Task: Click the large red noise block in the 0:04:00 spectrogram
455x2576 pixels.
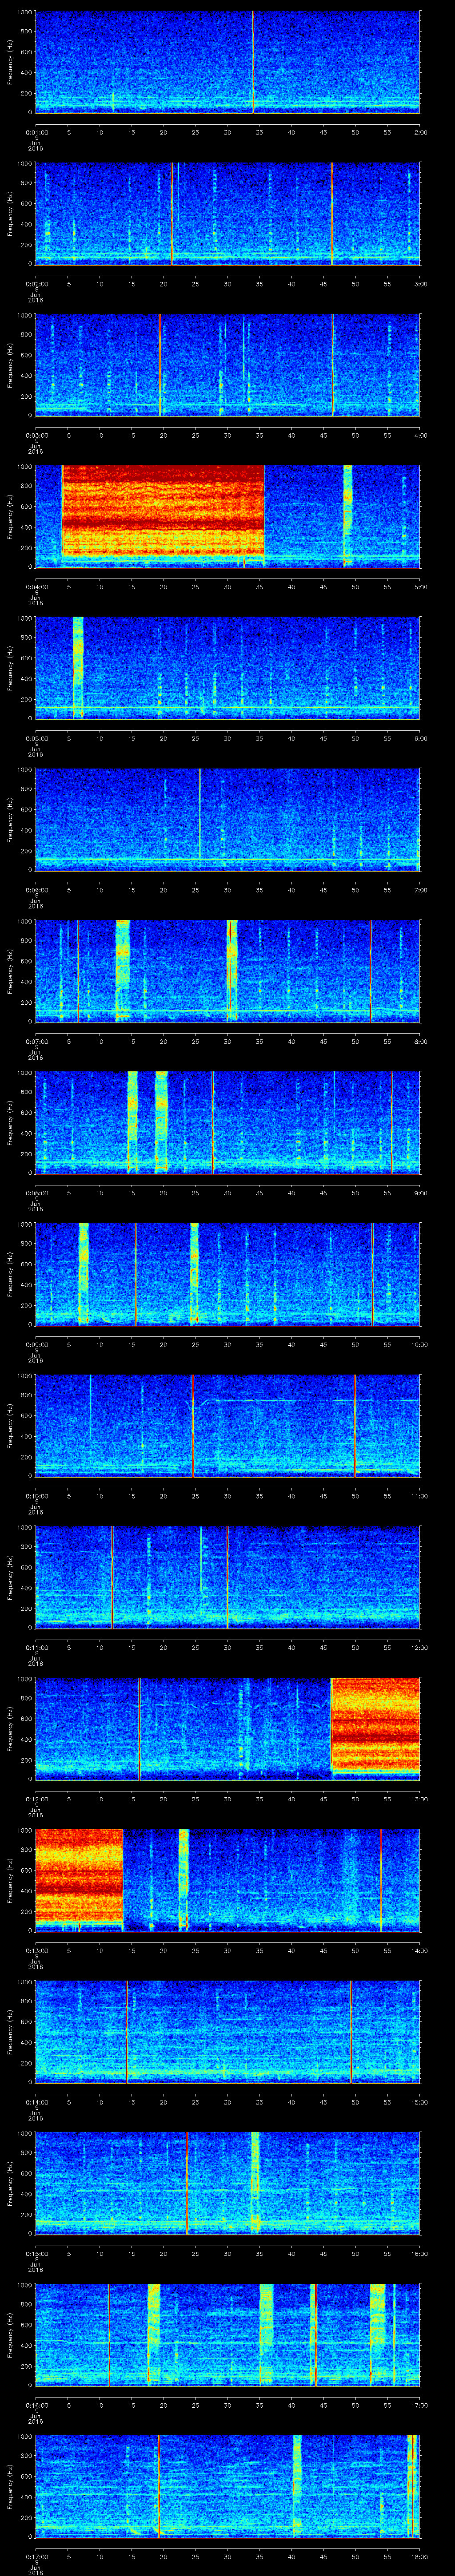Action: pos(163,511)
